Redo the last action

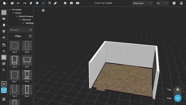24,3
